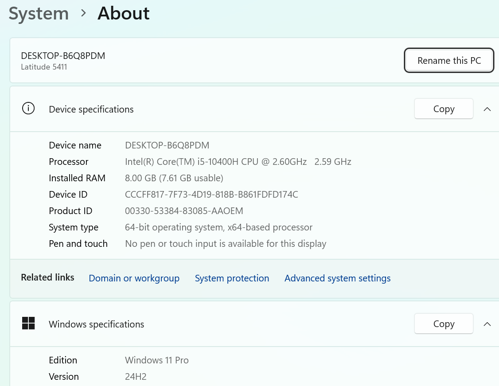
Task: Collapse the Windows specifications section chevron
Action: pyautogui.click(x=487, y=324)
